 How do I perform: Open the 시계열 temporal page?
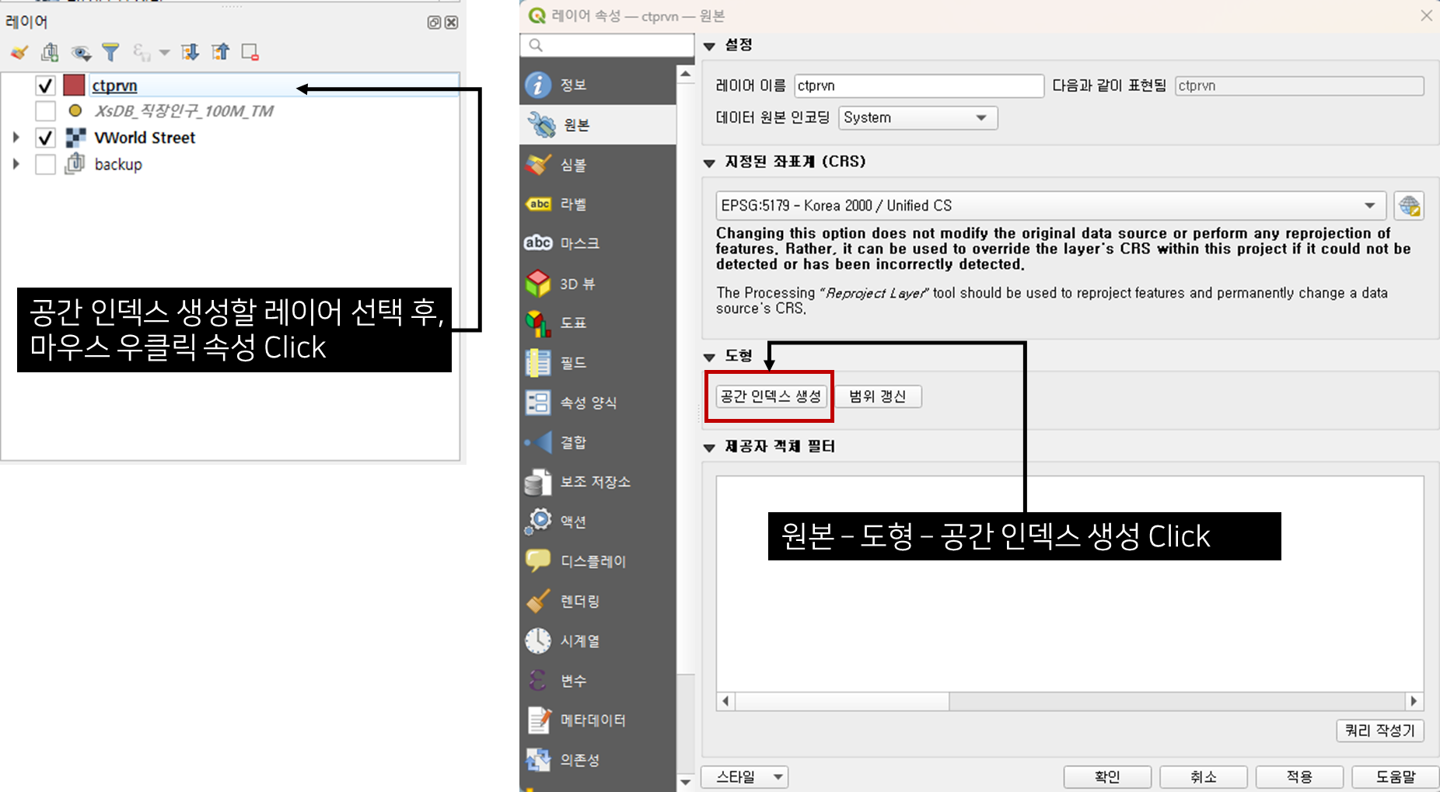point(597,640)
